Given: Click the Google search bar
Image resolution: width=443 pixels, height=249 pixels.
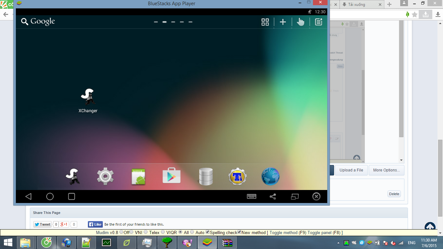Looking at the screenshot, I should pos(38,22).
